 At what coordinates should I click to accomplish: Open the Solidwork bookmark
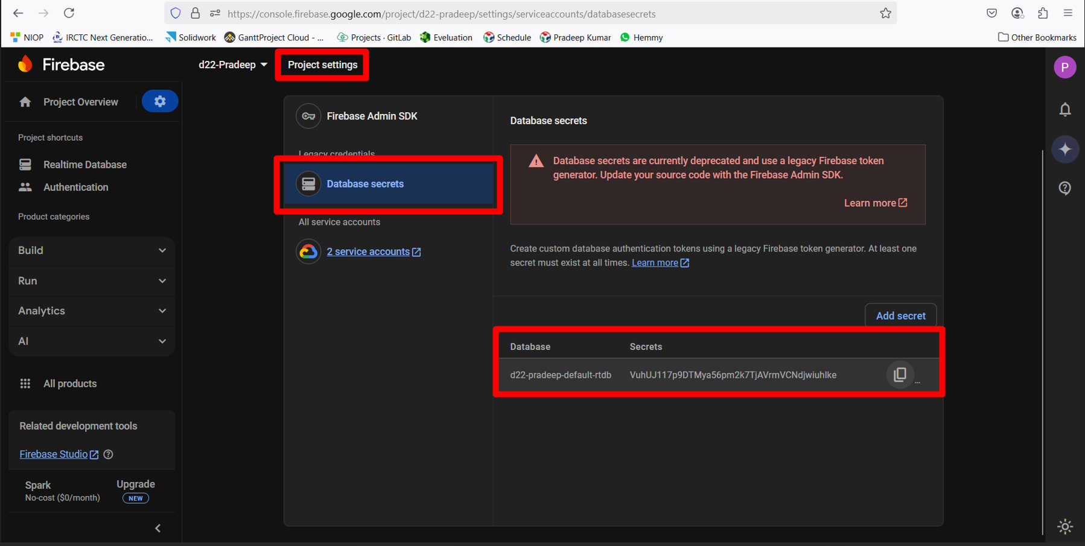191,37
